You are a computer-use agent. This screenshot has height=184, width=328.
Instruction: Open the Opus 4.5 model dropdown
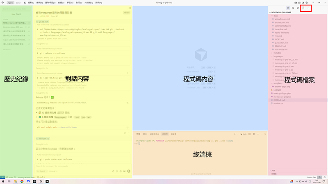click(x=54, y=171)
